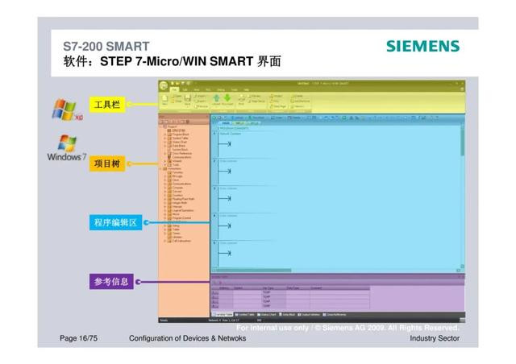Select the Cross Reference bottom tab
This screenshot has width=516, height=364.
point(335,315)
